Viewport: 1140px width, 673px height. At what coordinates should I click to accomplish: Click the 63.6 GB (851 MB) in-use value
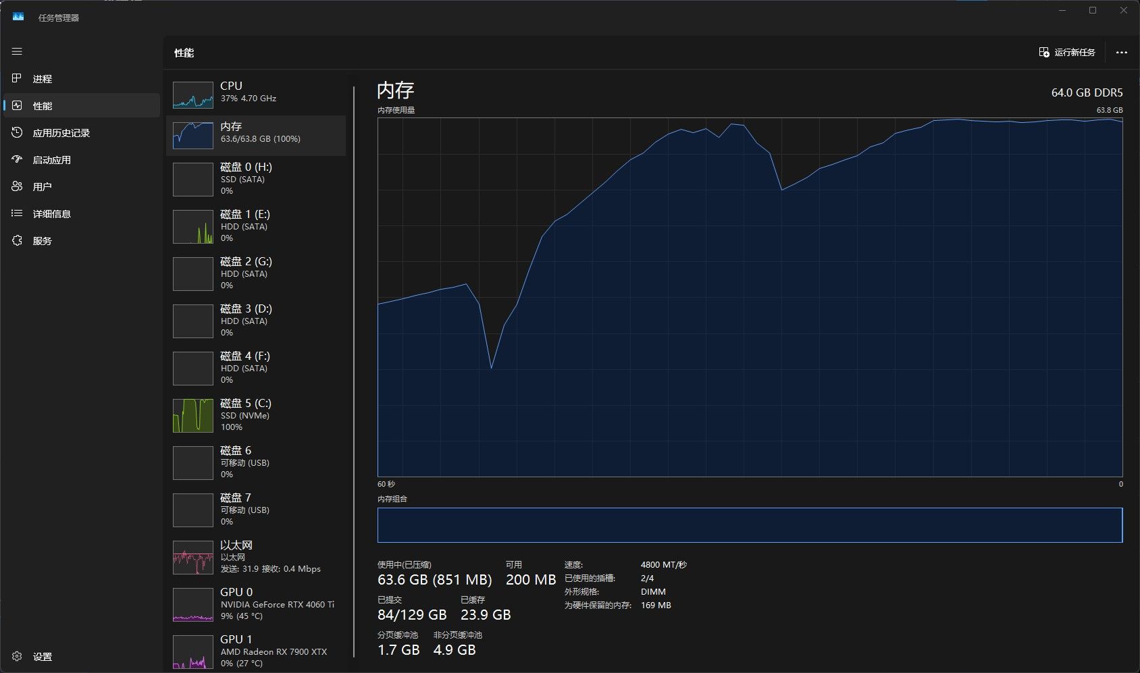pos(434,580)
